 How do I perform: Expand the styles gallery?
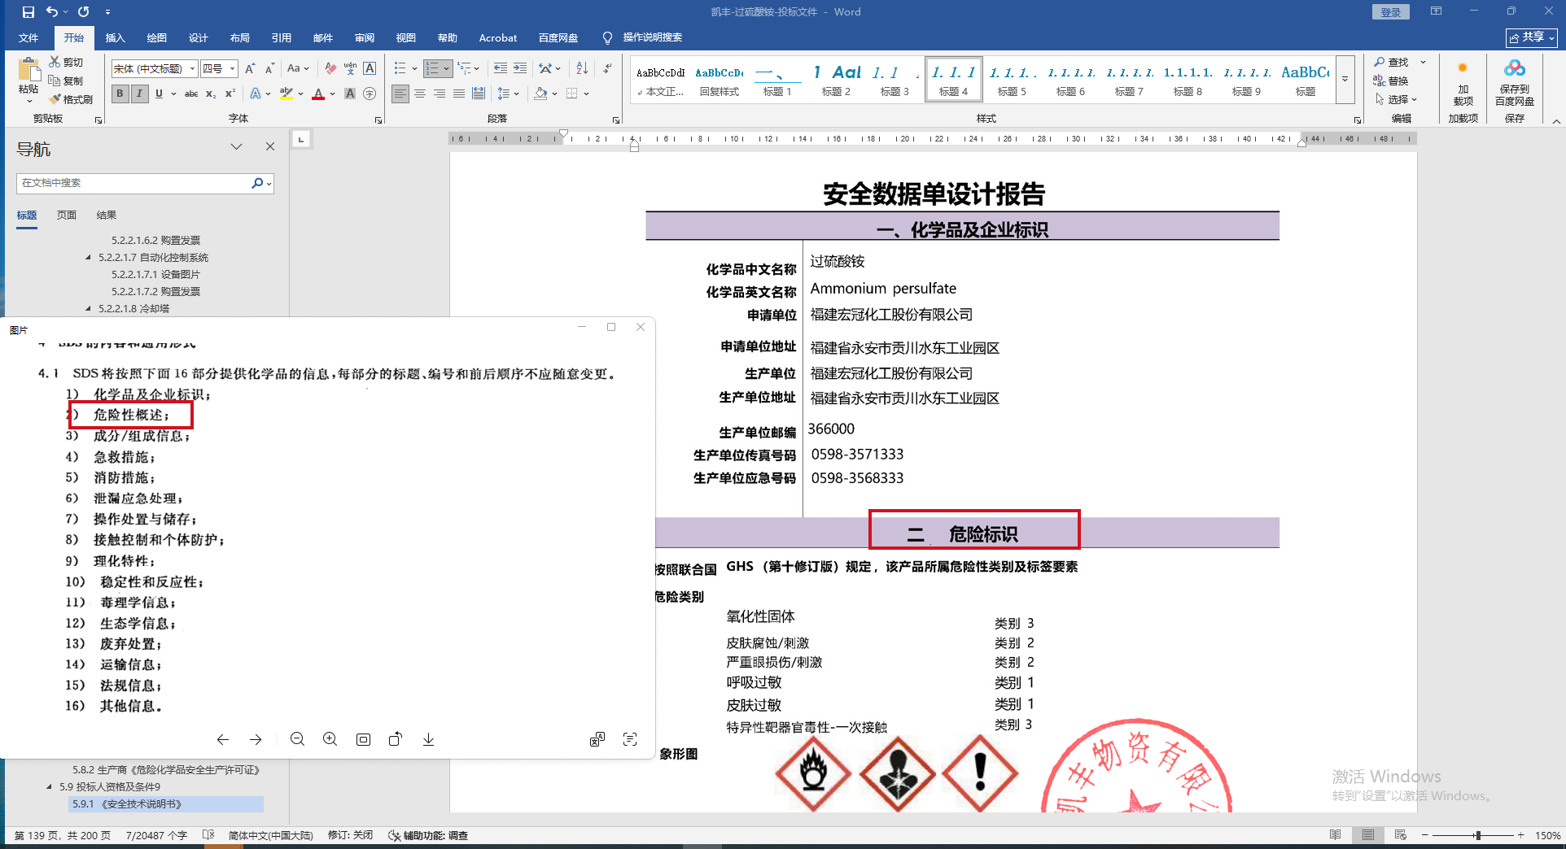(1345, 80)
